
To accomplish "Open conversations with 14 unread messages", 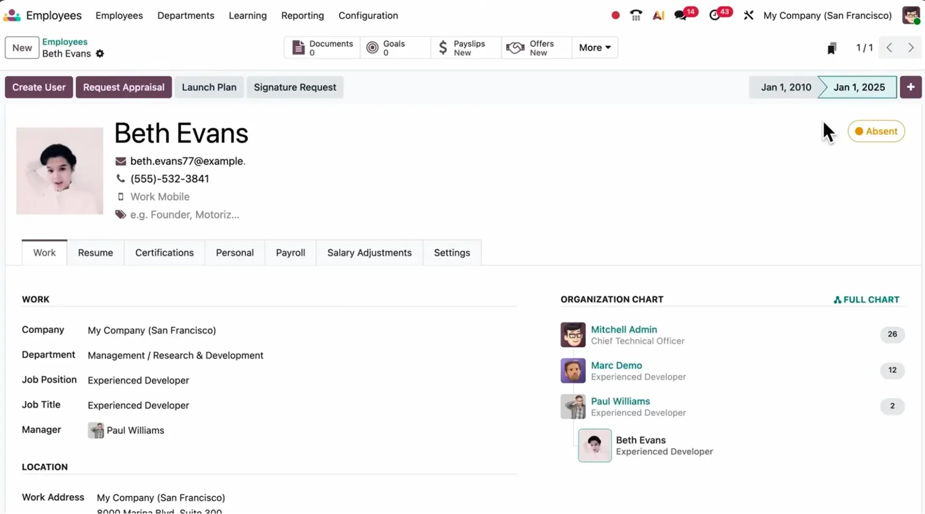I will tap(685, 14).
